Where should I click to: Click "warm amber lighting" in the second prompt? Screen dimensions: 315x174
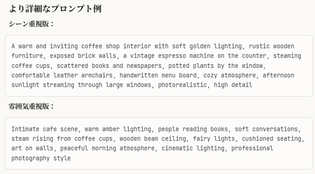coord(118,129)
